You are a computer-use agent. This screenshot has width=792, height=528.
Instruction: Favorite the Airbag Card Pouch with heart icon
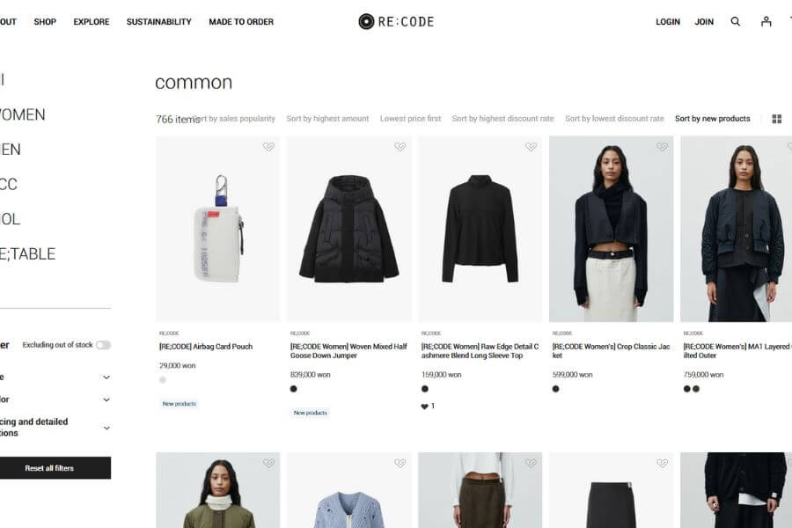(268, 147)
